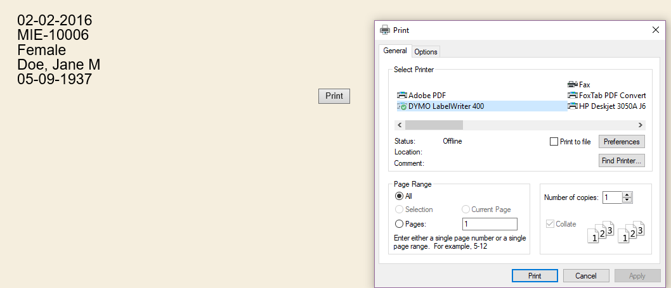Click the printer icon in dialog title bar

385,30
